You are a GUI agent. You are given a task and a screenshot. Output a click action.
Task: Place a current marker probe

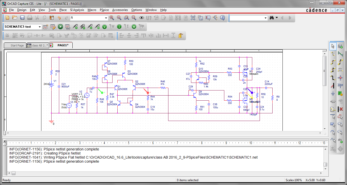pos(90,27)
